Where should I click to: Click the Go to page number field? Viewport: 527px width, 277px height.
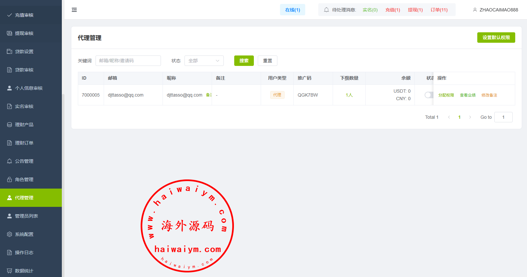(503, 117)
